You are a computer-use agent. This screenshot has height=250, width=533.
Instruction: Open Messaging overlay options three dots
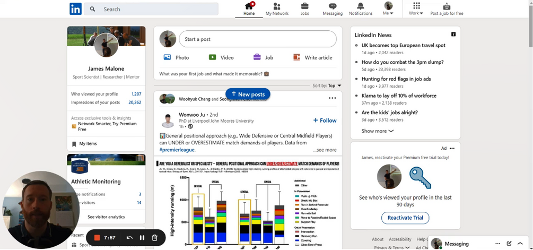[x=497, y=244]
